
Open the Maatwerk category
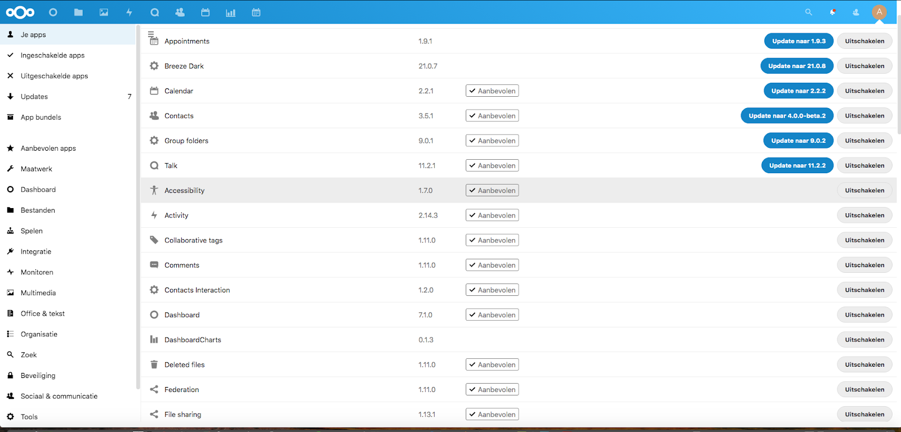[x=68, y=169]
